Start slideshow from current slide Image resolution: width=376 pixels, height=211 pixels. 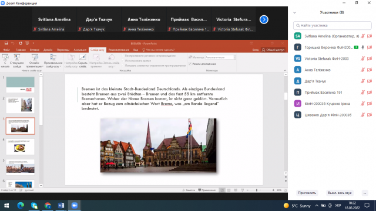(x=17, y=61)
